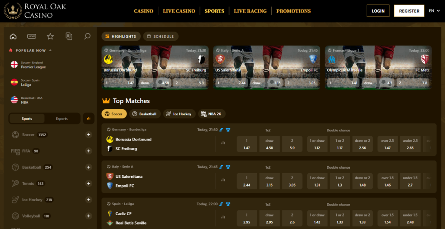
Task: Click the Spain flag for LaLiga
Action: (x=14, y=82)
